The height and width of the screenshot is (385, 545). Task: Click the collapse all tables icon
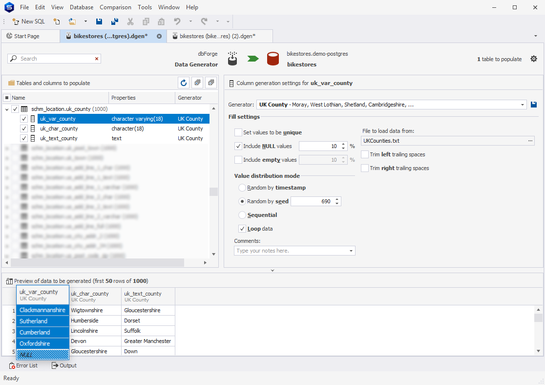(211, 83)
